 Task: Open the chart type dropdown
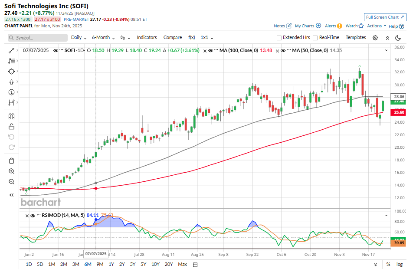point(125,38)
